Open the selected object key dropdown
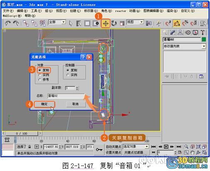 click(147, 147)
